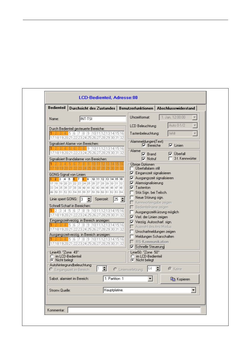Viewport: 245px width, 347px height.
Task: Open Sabot. alarmiert im Bereich dropdown
Action: (x=150, y=279)
